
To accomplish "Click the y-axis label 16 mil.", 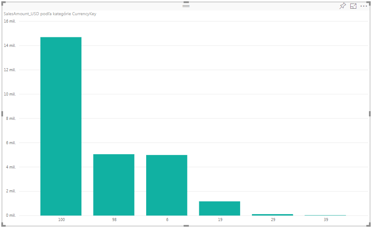I will coord(10,21).
